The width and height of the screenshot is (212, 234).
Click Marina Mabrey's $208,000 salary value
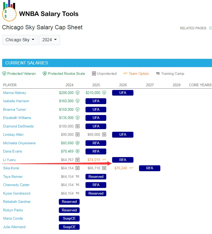click(66, 93)
